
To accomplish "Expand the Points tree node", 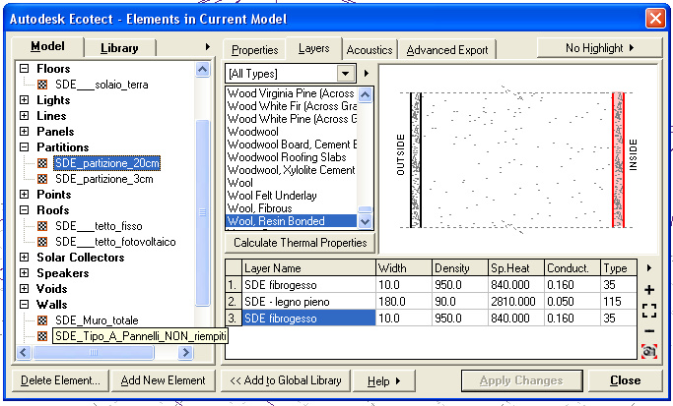I will tap(25, 195).
